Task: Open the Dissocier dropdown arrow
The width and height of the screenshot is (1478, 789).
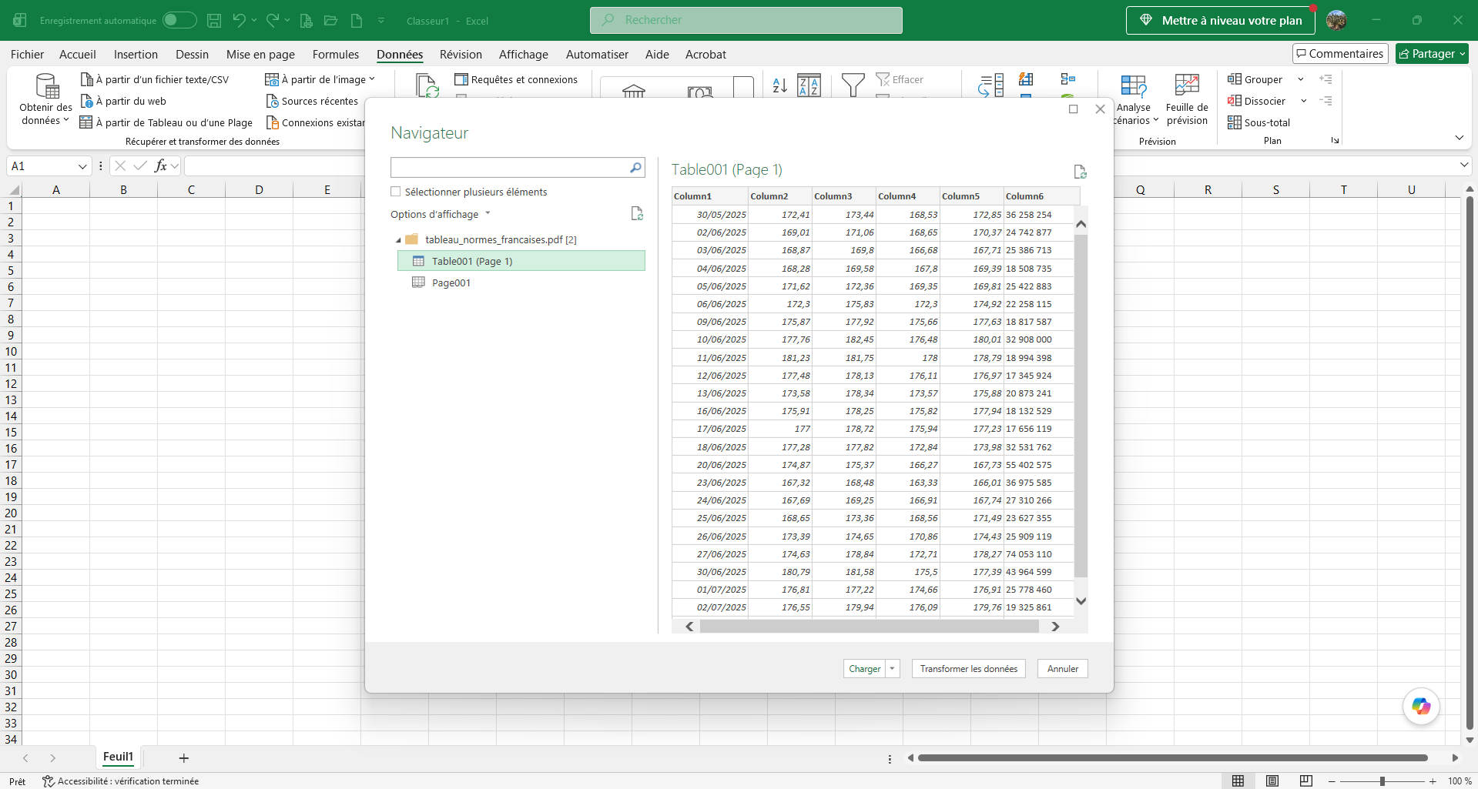Action: [x=1304, y=101]
